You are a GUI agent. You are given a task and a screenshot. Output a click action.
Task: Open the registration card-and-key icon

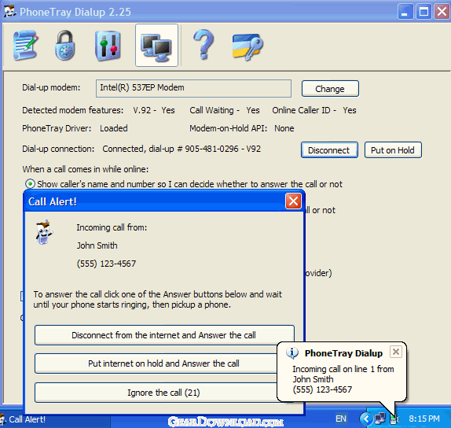pos(247,46)
